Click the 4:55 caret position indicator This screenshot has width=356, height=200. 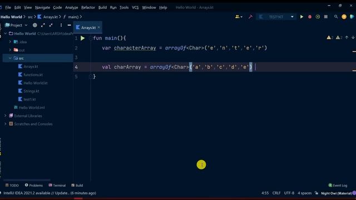[265, 193]
